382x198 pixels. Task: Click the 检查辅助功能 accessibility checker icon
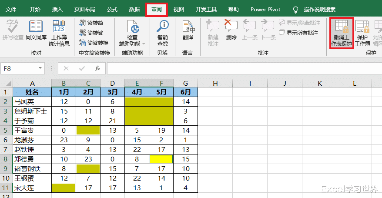tap(133, 26)
